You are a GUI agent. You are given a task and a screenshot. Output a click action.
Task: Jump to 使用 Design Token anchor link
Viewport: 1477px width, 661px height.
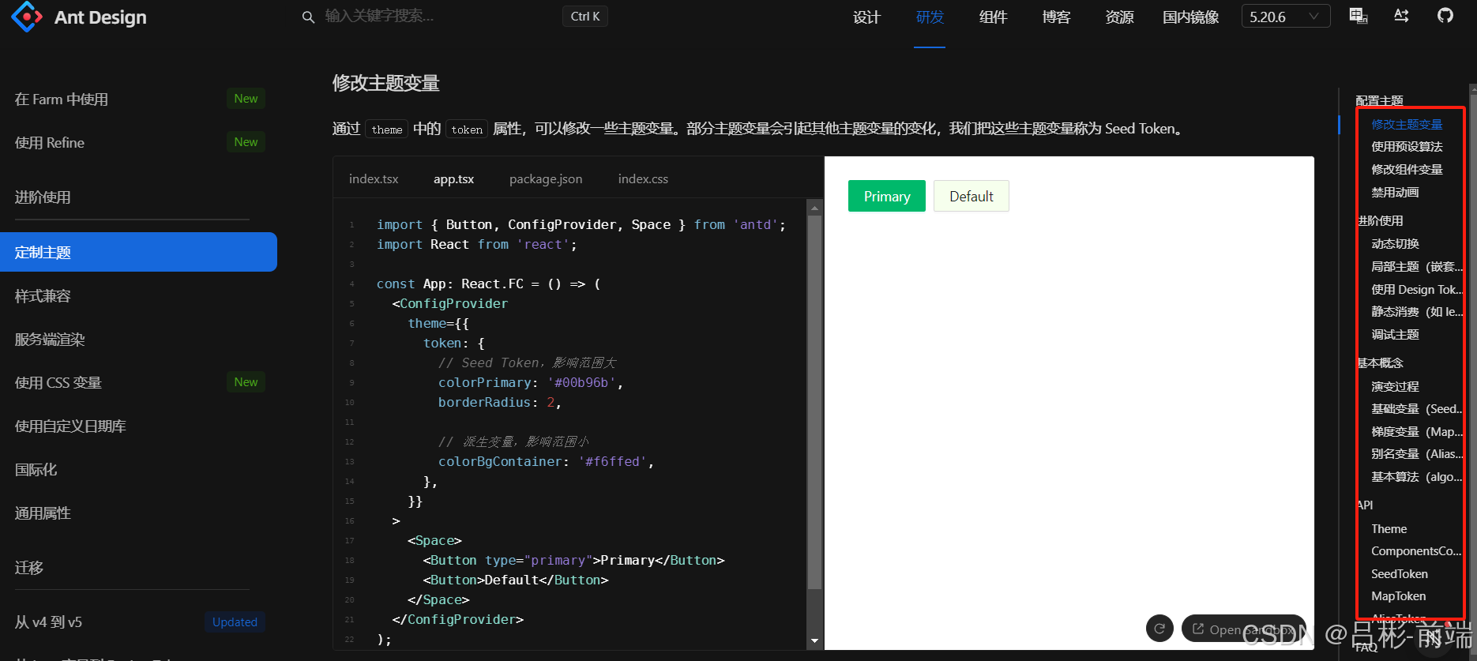click(1417, 290)
